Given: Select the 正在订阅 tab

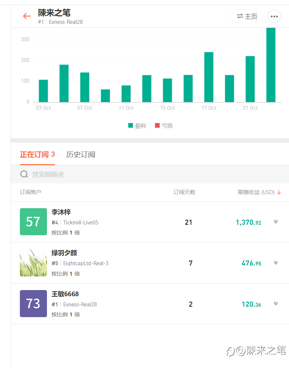Looking at the screenshot, I should click(x=37, y=154).
